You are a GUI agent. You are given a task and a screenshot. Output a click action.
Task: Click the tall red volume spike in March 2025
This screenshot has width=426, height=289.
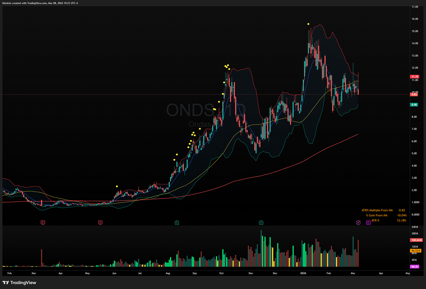[42, 258]
